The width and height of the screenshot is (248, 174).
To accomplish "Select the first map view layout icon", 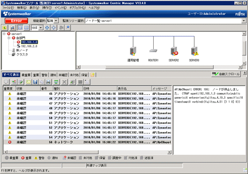I will click(20, 28).
